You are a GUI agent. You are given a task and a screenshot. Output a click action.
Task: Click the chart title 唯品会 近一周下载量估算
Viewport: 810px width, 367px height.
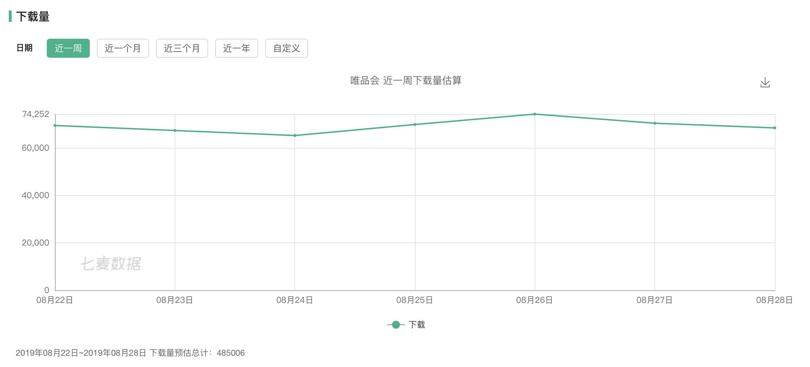[406, 81]
